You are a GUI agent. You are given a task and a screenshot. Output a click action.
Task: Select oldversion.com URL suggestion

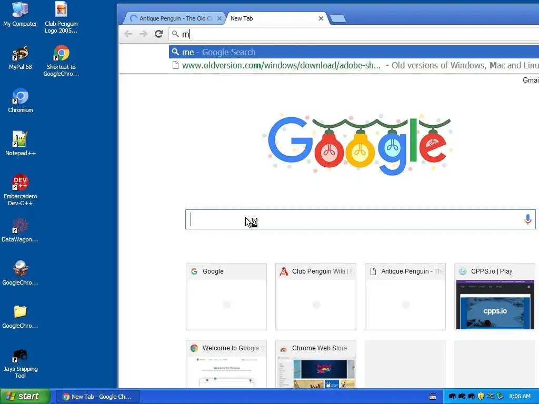tap(354, 65)
